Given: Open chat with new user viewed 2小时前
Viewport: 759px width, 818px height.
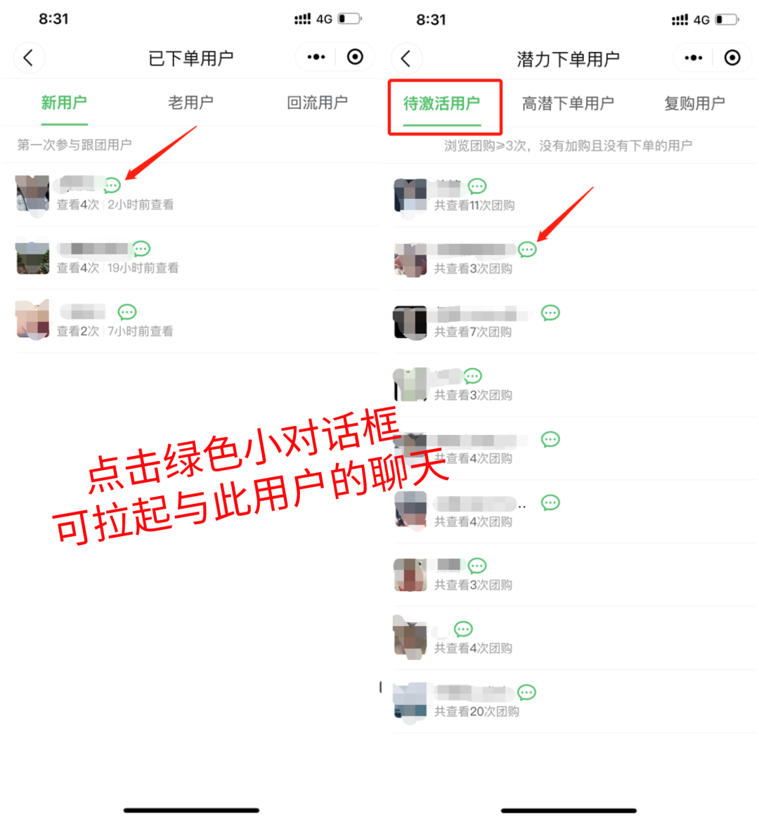Looking at the screenshot, I should point(112,186).
